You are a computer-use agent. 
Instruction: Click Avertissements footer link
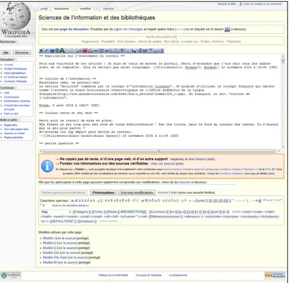click(178, 275)
